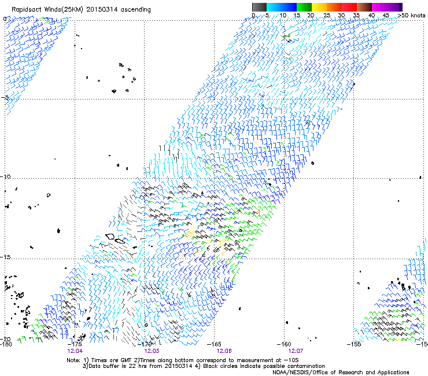Click the -175 longitude label

coord(74,344)
